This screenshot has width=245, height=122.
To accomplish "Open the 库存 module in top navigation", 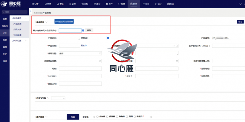I will (x=97, y=4).
